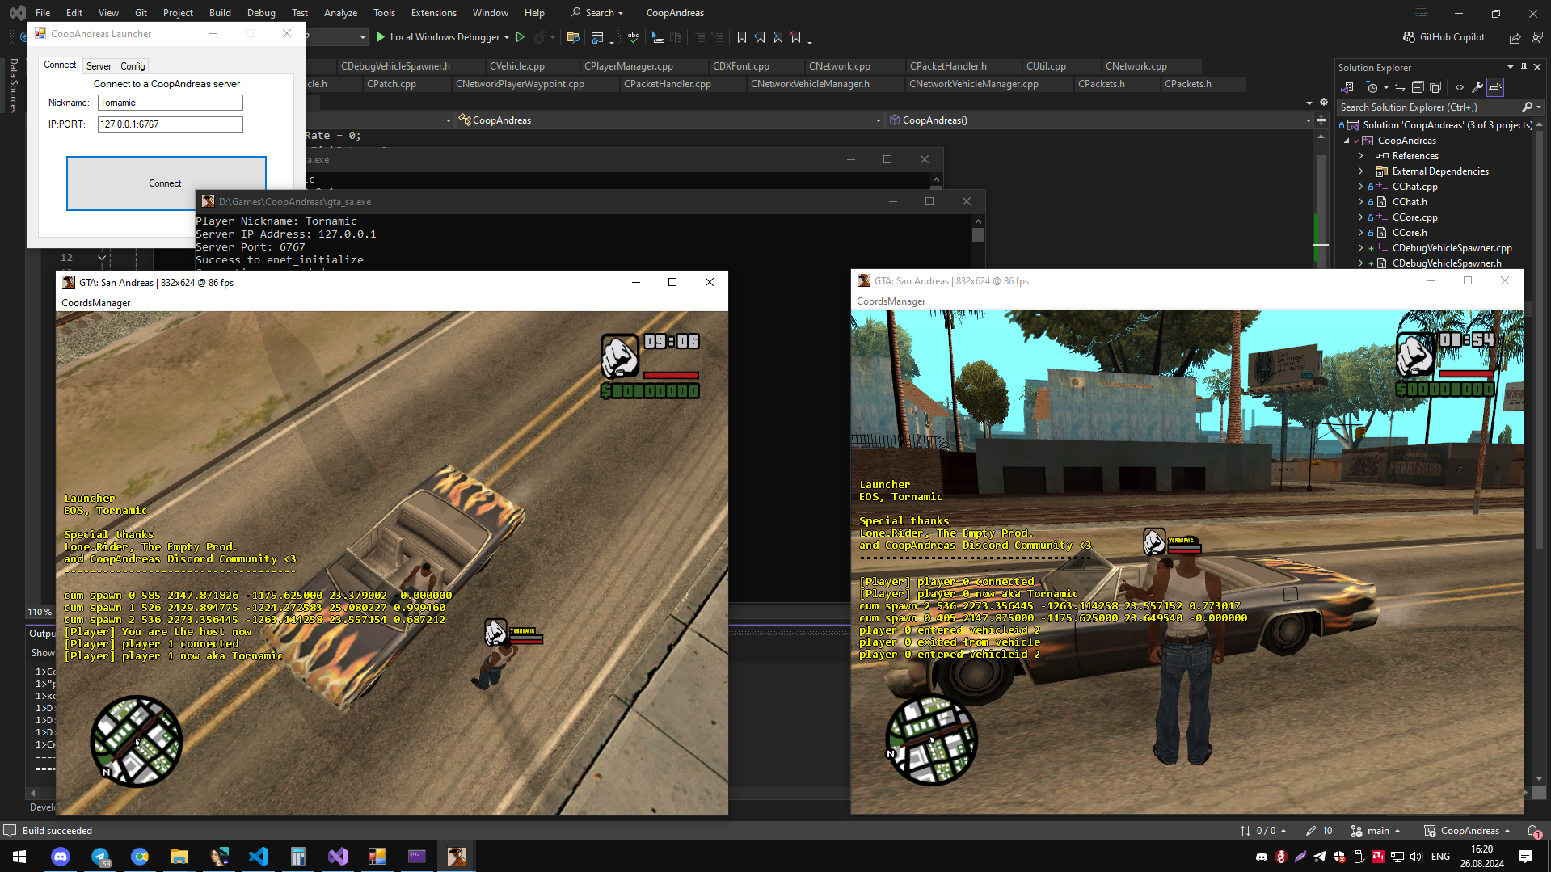Click Start Without Debugging outline play icon

521,37
